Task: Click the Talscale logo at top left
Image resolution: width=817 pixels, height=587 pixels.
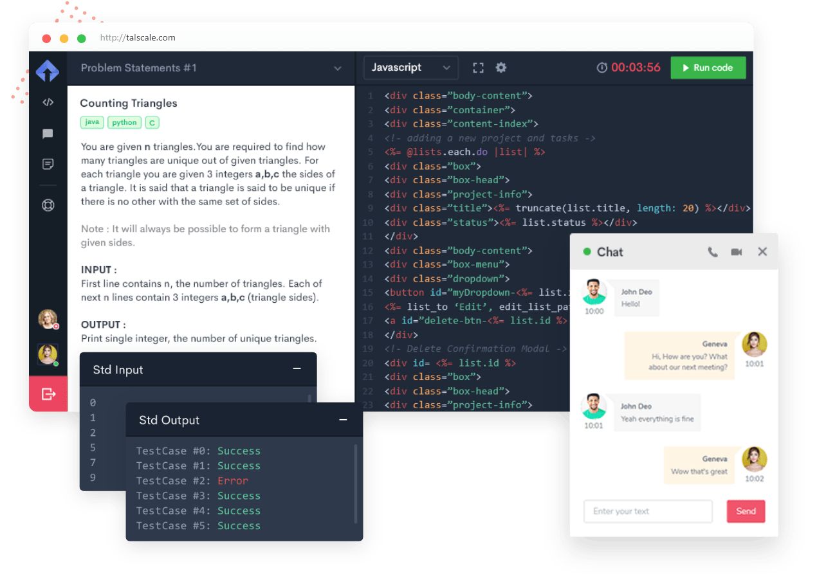Action: tap(48, 70)
